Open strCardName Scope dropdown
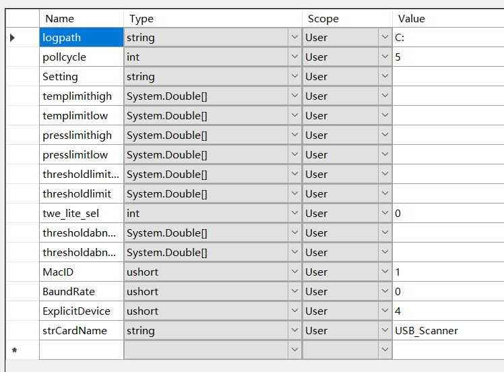Viewport: 504px width, 372px height. coord(385,330)
